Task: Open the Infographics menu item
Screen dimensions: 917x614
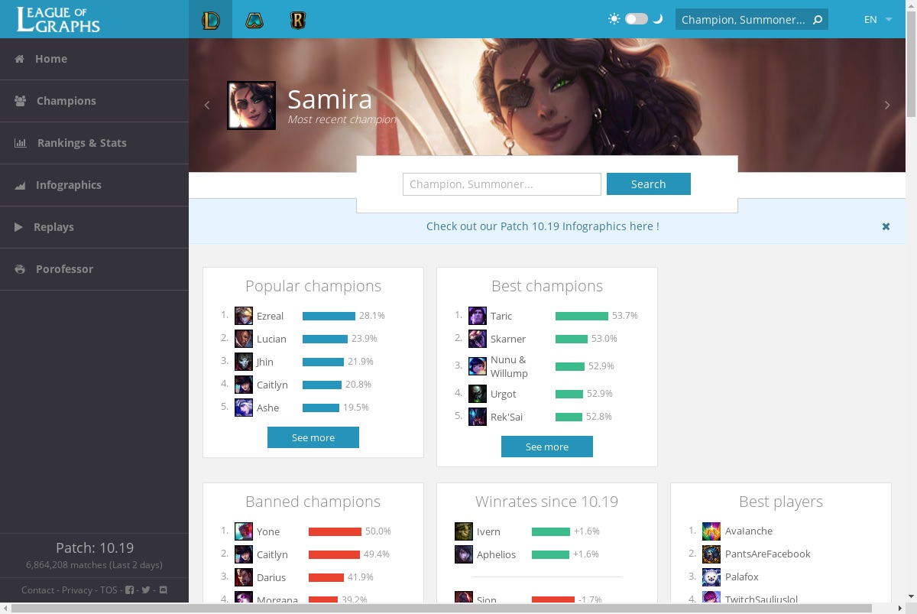Action: coord(94,185)
